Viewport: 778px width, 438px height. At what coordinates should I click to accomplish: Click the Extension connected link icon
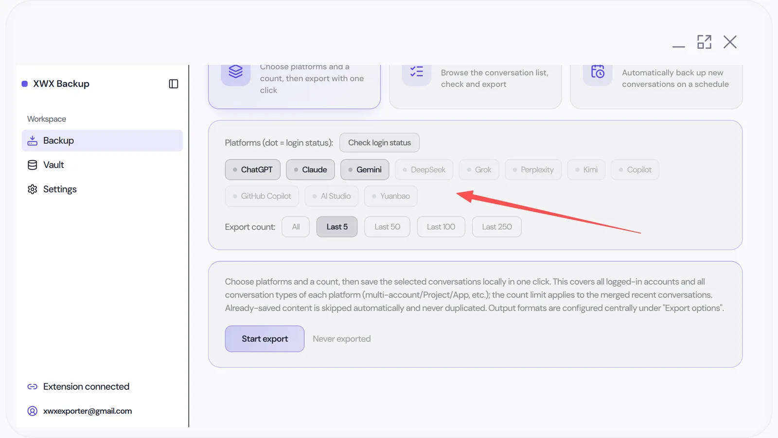pos(33,386)
